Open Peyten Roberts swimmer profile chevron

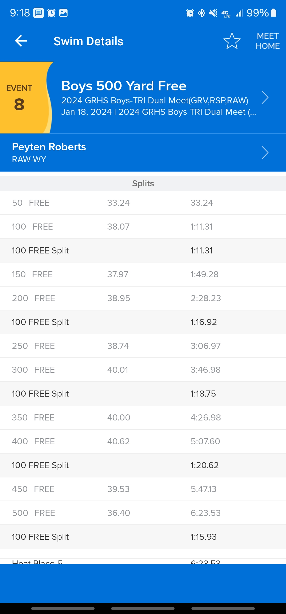click(x=265, y=153)
